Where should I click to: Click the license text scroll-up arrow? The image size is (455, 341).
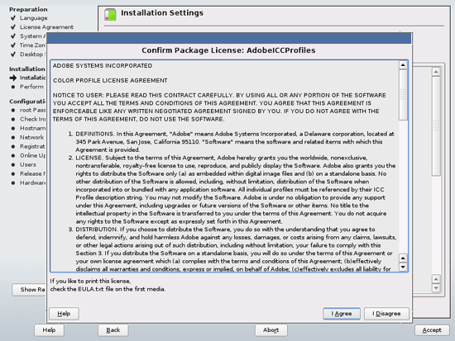point(403,65)
